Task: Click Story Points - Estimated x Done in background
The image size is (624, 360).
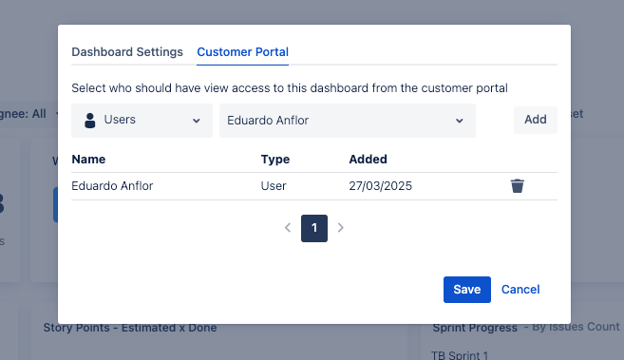Action: coord(130,328)
